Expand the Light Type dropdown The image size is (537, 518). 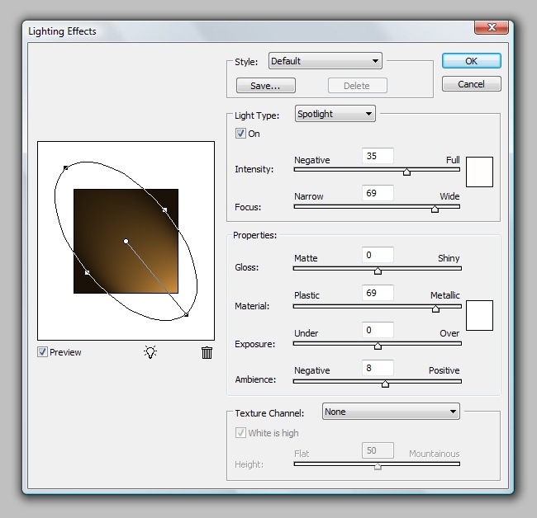[x=335, y=114]
